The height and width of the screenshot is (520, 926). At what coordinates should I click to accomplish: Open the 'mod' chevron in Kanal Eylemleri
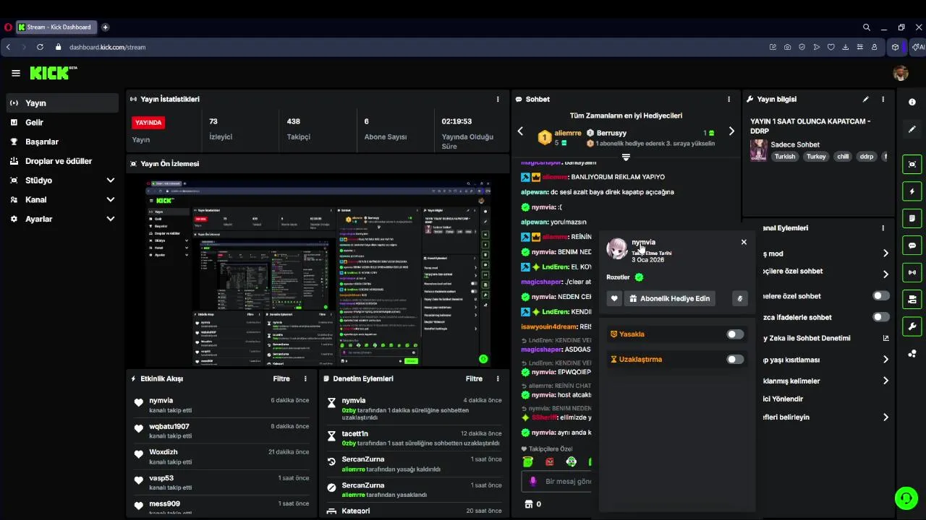pyautogui.click(x=885, y=253)
